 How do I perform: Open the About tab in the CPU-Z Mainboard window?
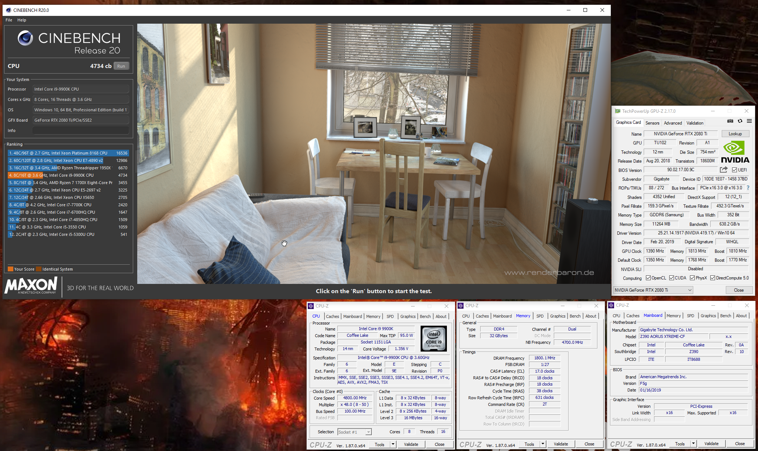pyautogui.click(x=741, y=316)
